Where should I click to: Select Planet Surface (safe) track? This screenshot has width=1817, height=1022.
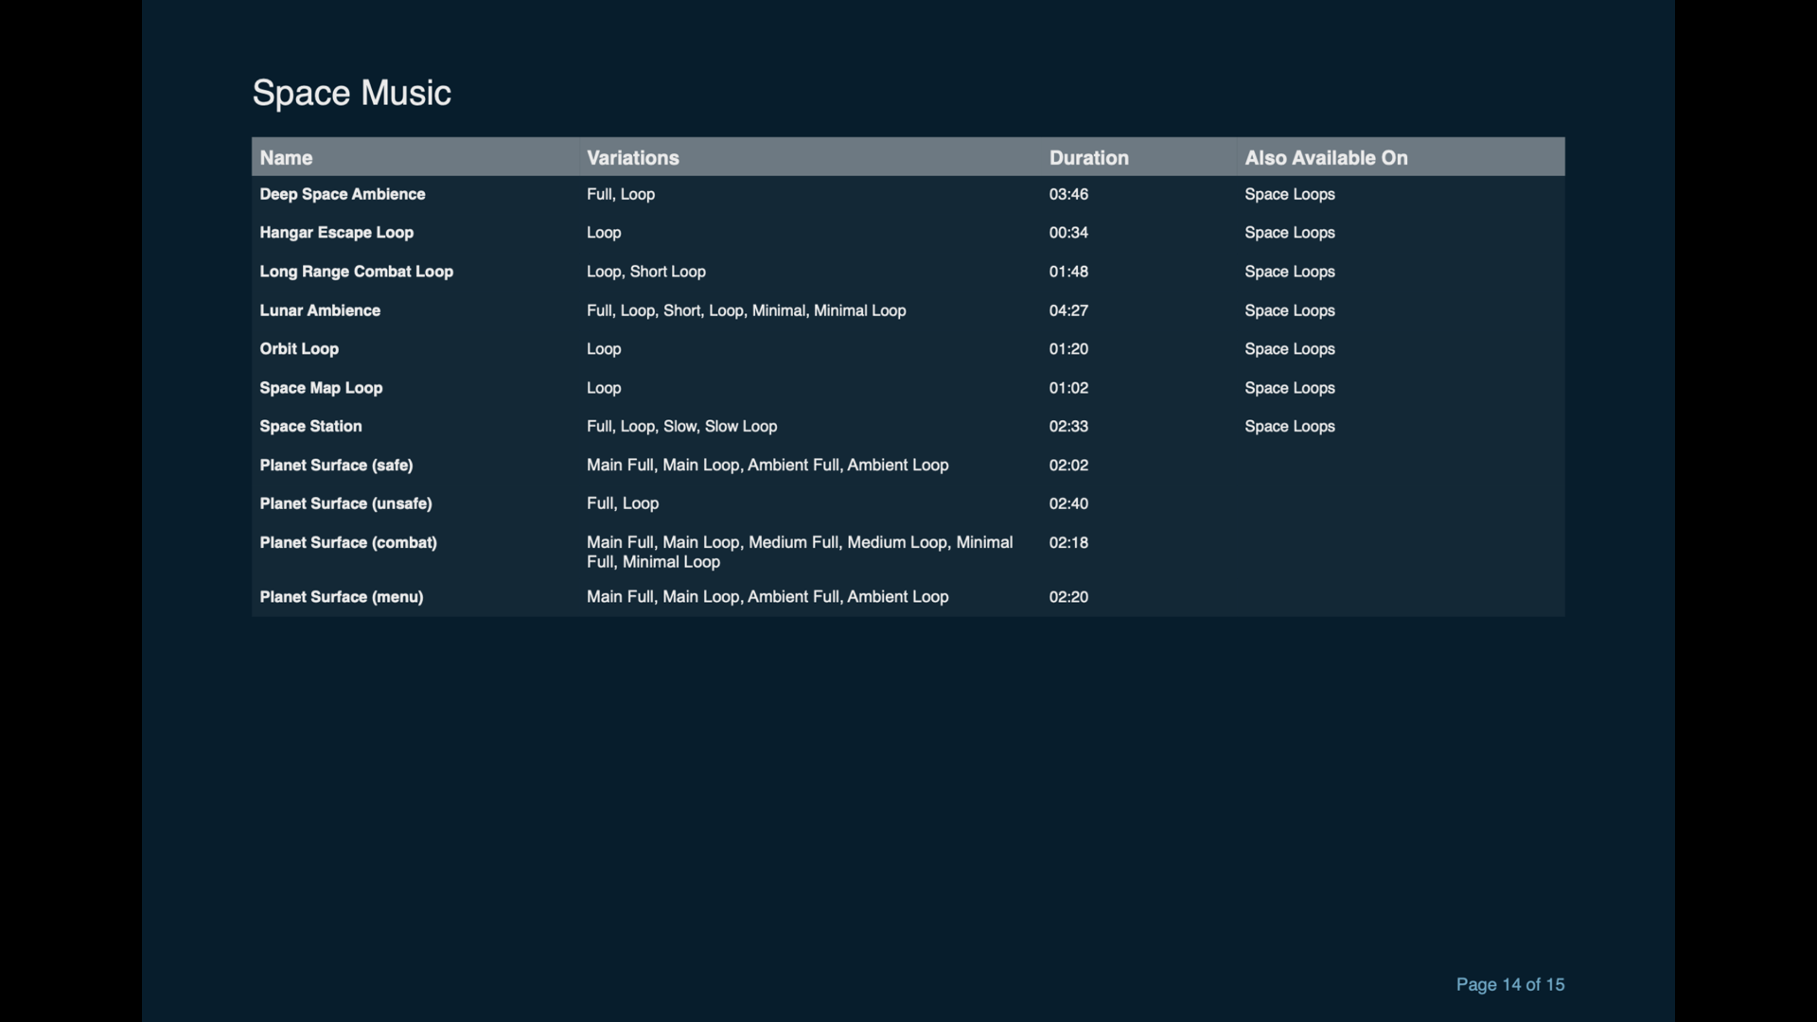(x=336, y=465)
